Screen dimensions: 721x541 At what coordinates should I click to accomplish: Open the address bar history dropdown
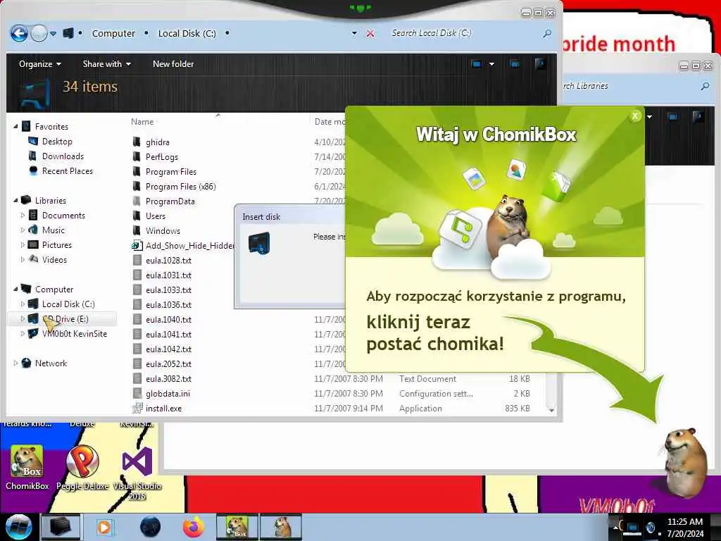click(355, 33)
